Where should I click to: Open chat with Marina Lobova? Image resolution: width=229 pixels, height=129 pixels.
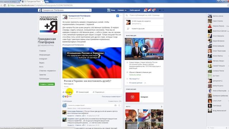coord(218,16)
